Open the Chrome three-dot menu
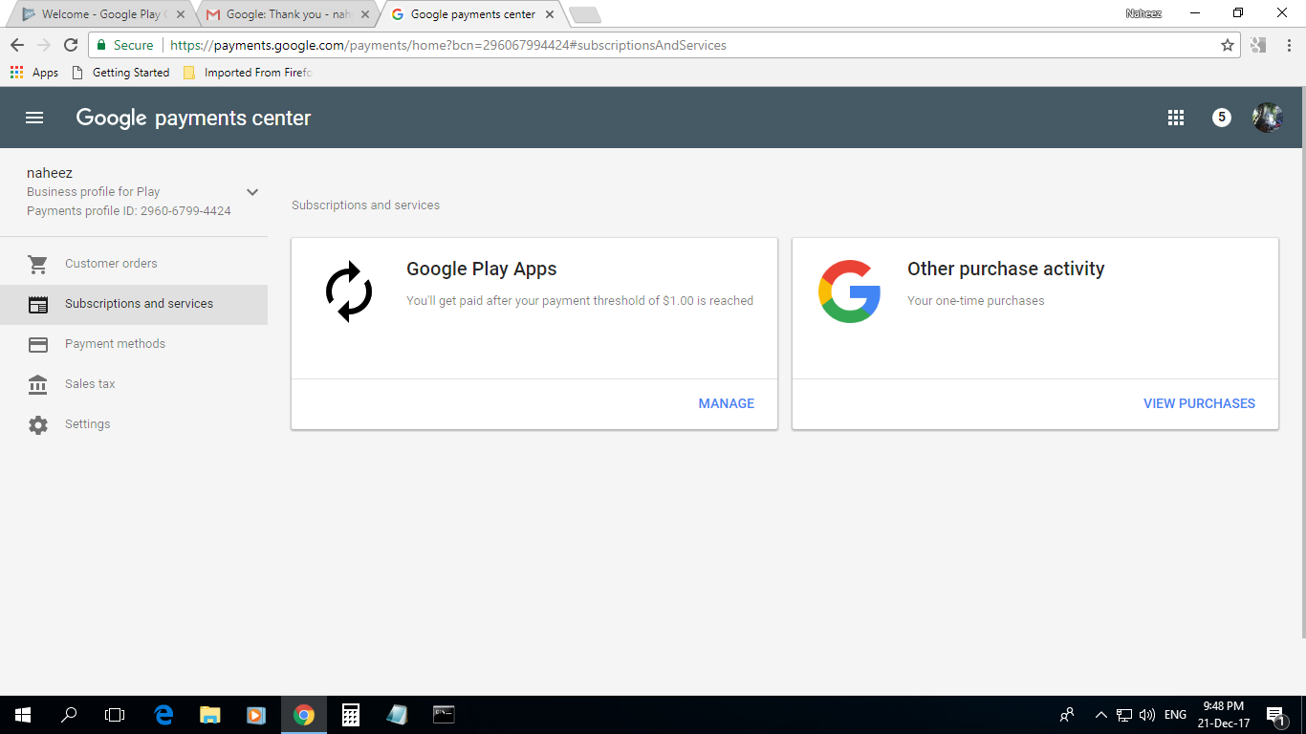Image resolution: width=1306 pixels, height=734 pixels. pyautogui.click(x=1288, y=45)
